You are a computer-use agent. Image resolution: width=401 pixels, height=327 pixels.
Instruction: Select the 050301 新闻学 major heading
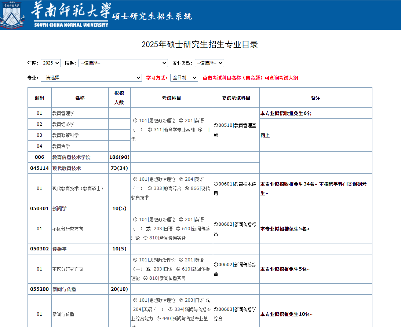pos(59,209)
